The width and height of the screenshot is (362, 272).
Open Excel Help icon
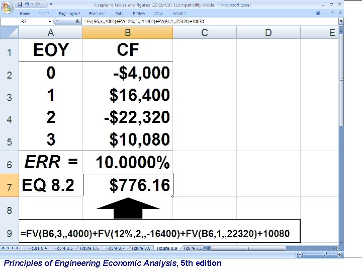318,13
